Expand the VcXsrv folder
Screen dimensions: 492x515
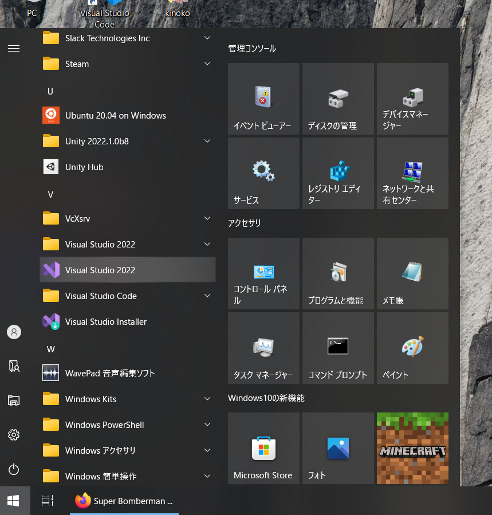click(127, 218)
